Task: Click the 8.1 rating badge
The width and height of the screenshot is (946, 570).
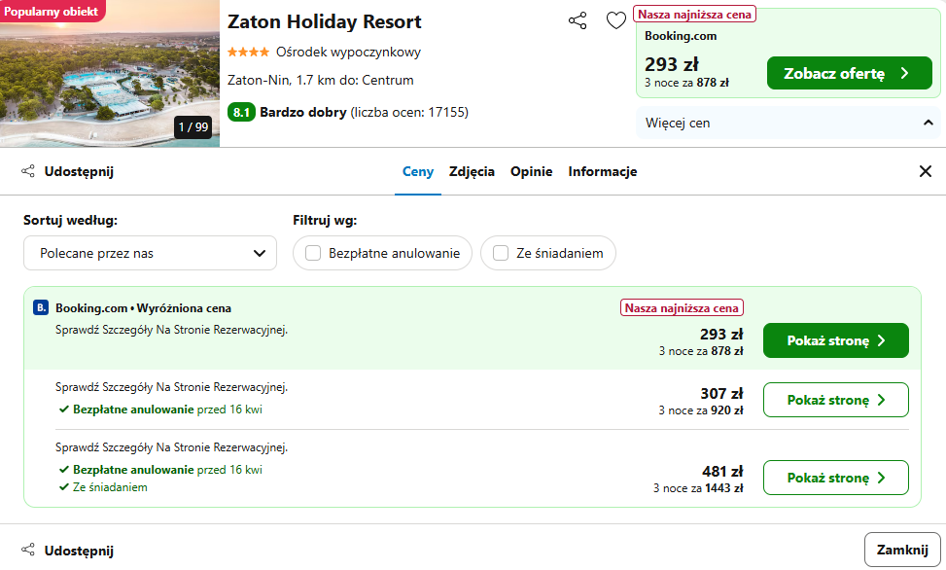Action: click(241, 112)
